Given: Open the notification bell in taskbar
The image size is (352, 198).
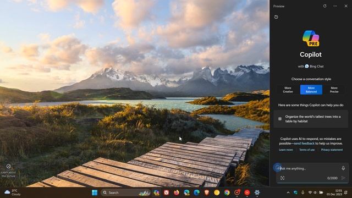Looking at the screenshot, I should [346, 193].
